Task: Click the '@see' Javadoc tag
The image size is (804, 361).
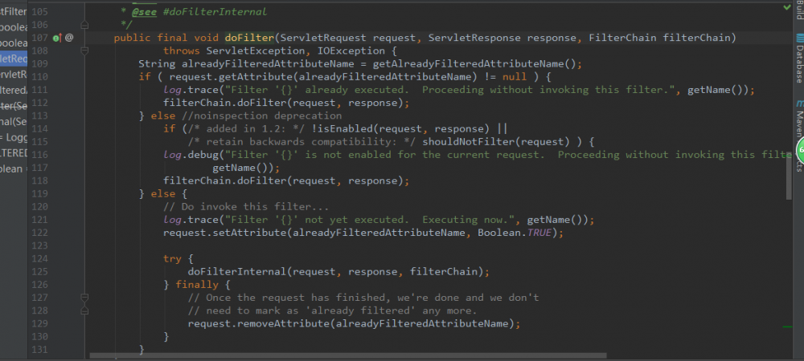Action: [x=144, y=12]
